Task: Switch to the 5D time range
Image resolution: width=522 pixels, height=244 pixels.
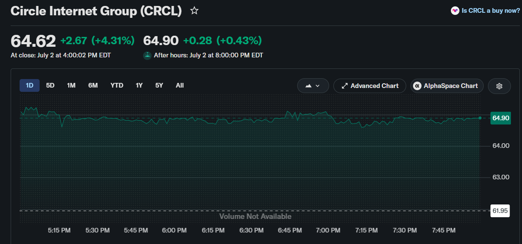Action: coord(50,85)
